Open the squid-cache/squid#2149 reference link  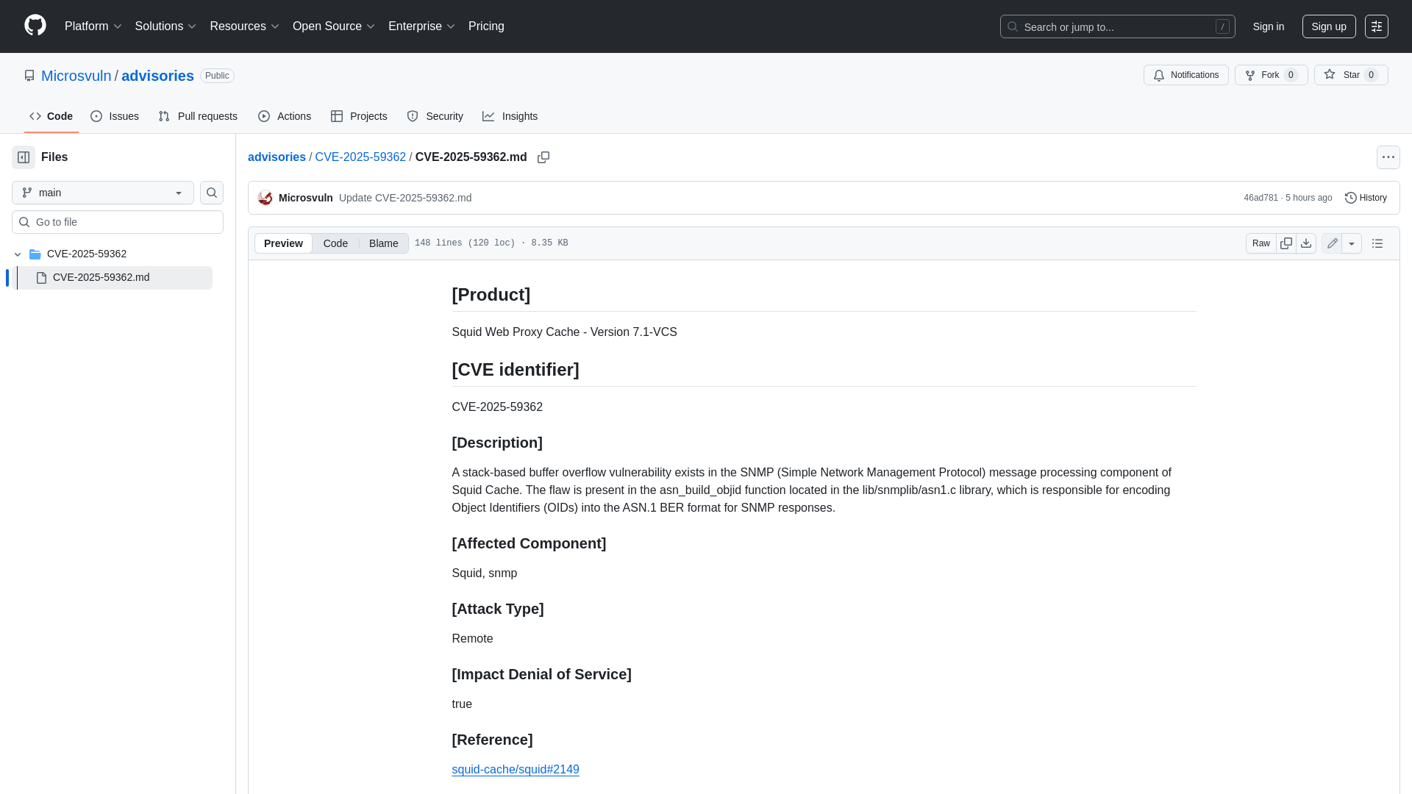click(516, 770)
